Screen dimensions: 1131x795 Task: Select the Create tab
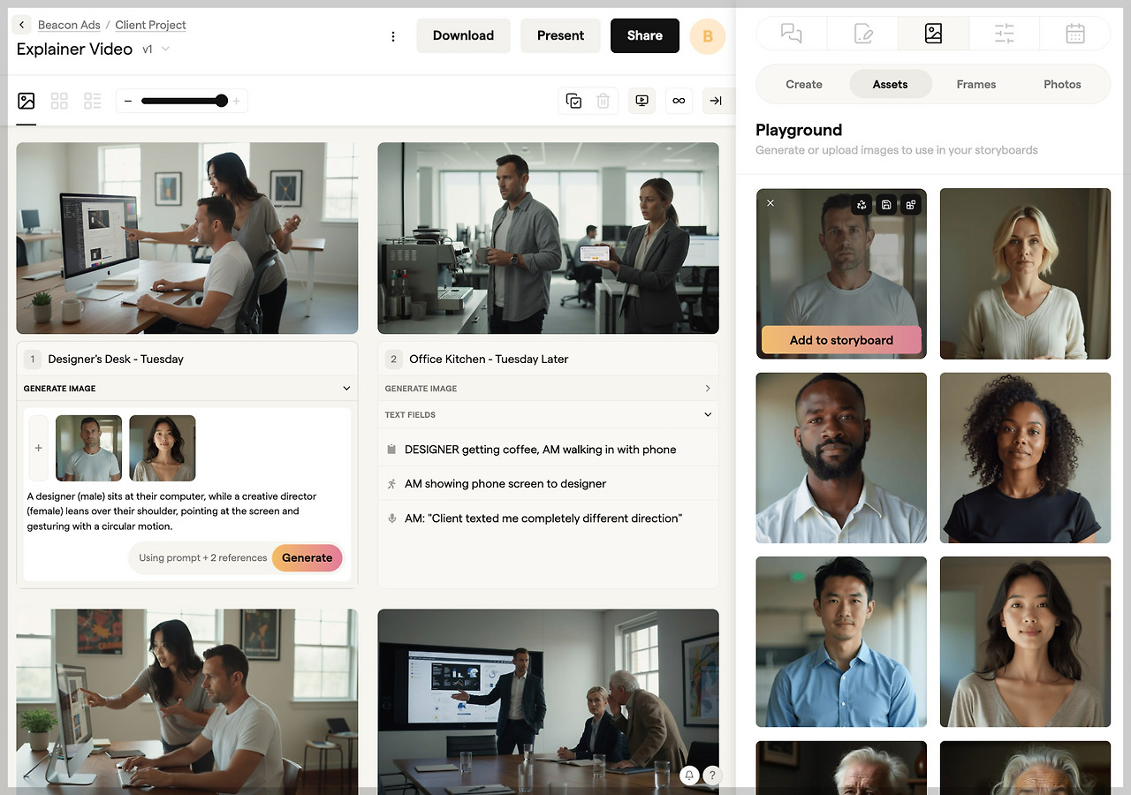(804, 84)
